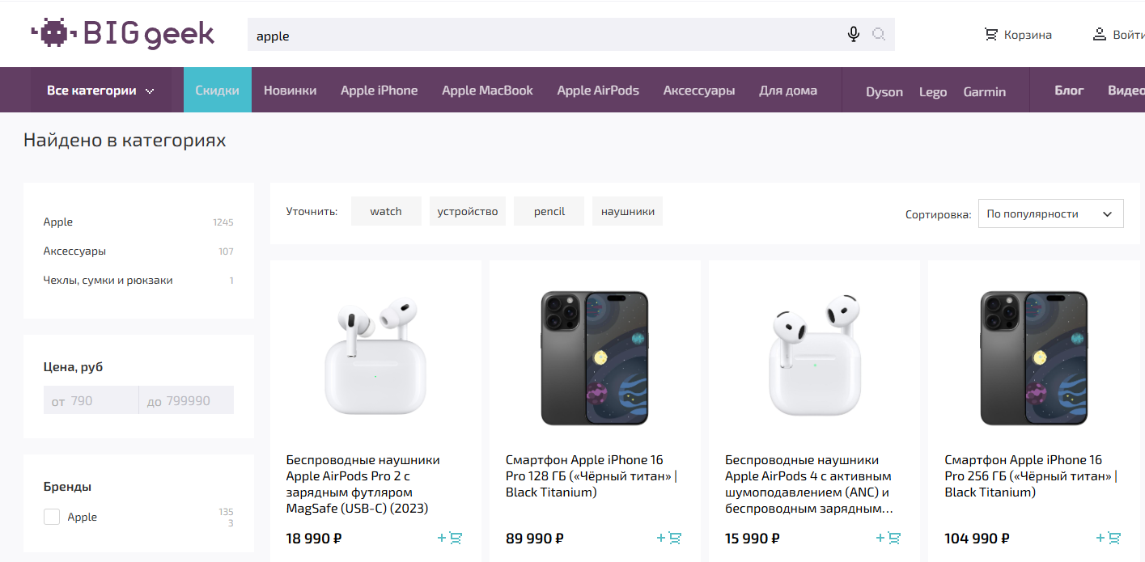The height and width of the screenshot is (562, 1145).
Task: Open the Корзина shopping cart
Action: [1017, 35]
